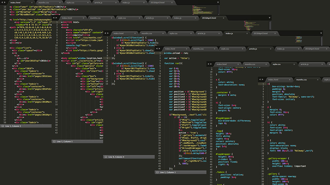This screenshot has height=185, width=330.
Task: Click right tab arrow in style.css window
Action: (211, 64)
